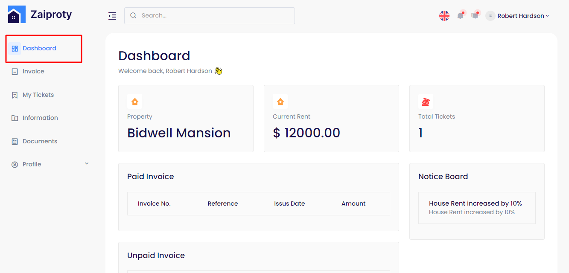Viewport: 569px width, 273px height.
Task: Go to My Tickets page
Action: pyautogui.click(x=38, y=95)
